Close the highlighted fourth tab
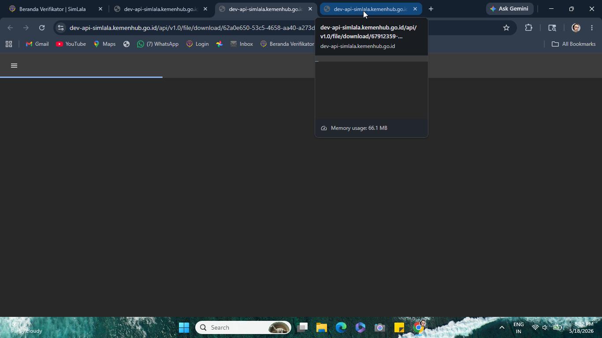 [x=415, y=9]
